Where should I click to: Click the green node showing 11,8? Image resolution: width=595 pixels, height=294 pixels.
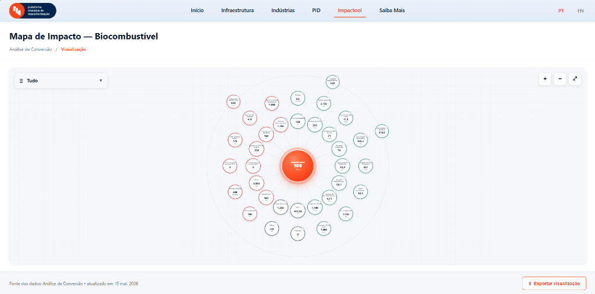[x=346, y=118]
